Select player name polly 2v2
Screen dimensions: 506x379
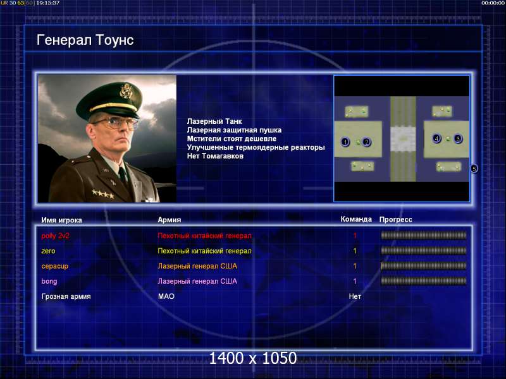click(x=55, y=236)
